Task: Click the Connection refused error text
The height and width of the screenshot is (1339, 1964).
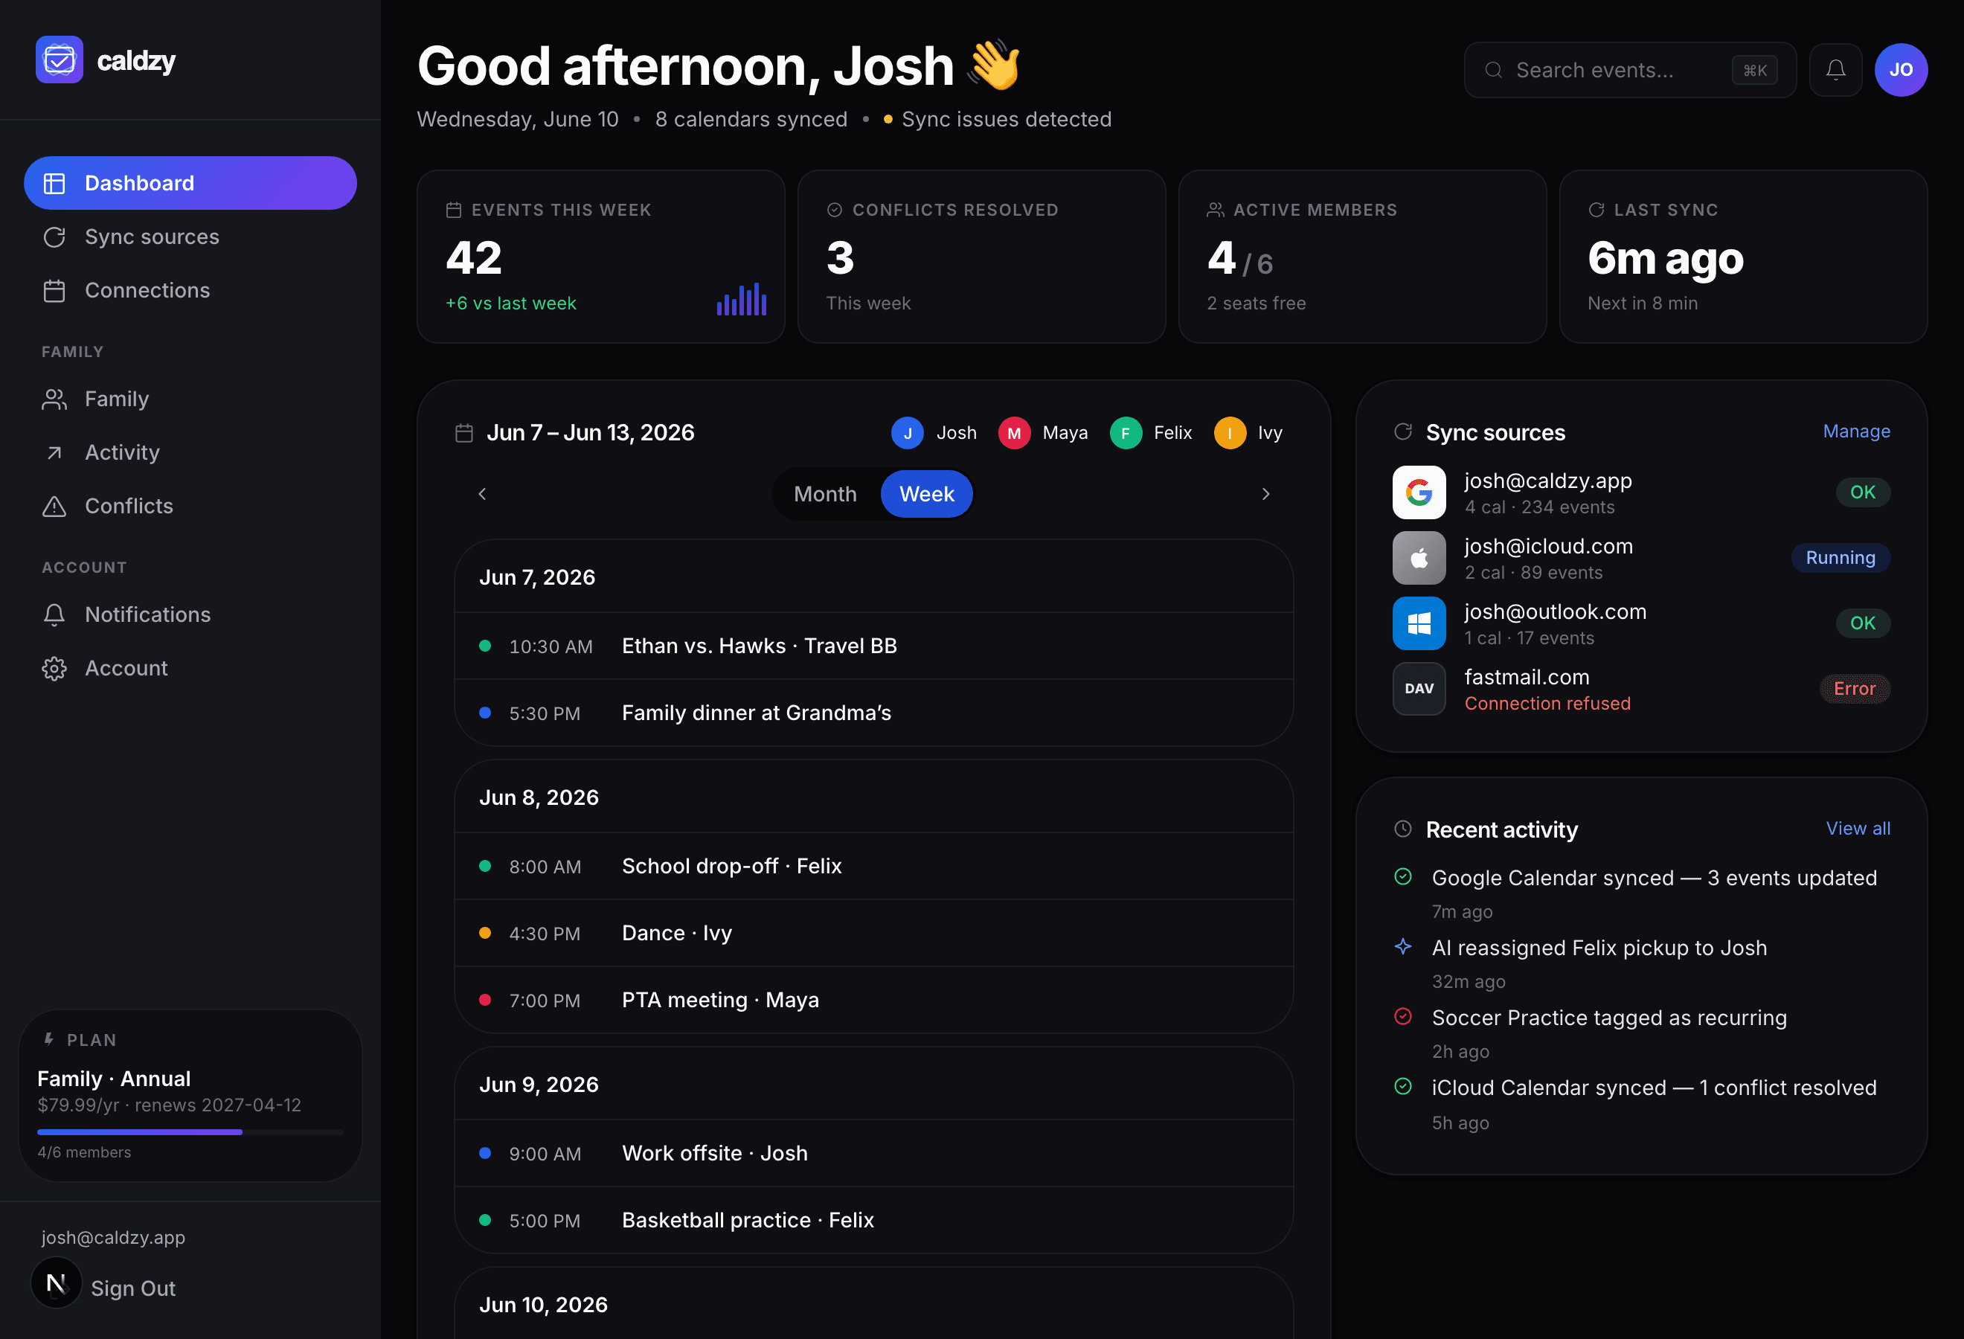Action: pyautogui.click(x=1547, y=703)
